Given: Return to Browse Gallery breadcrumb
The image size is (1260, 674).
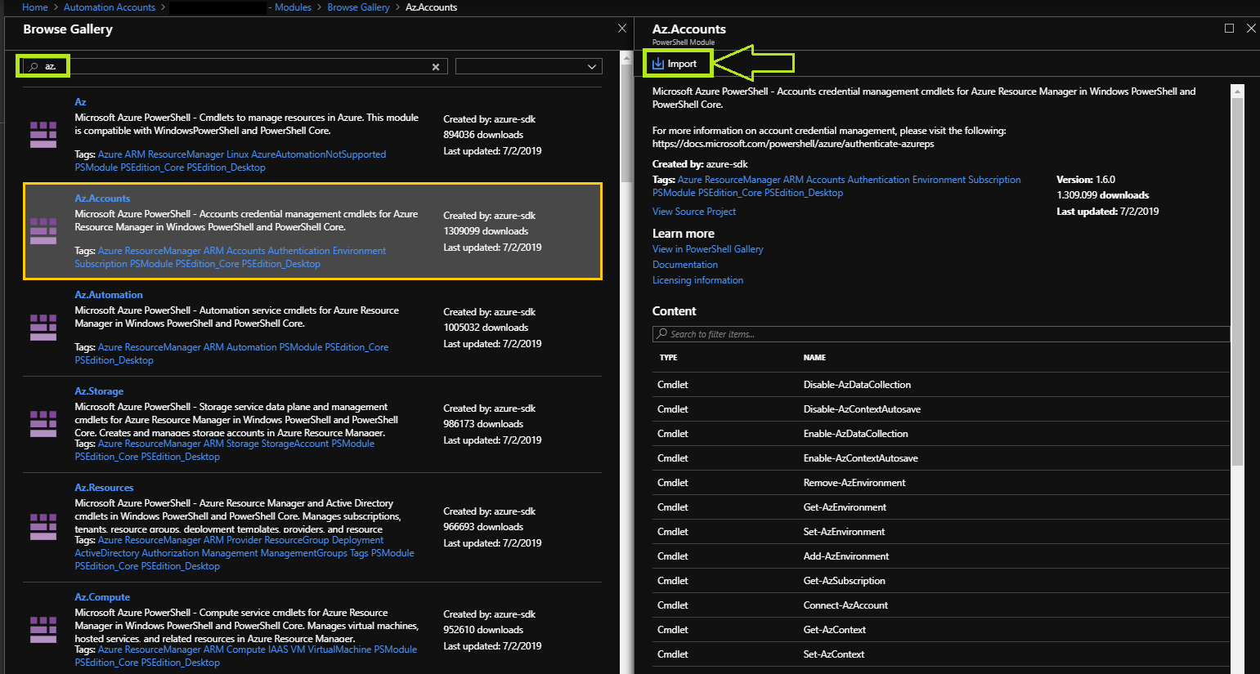Looking at the screenshot, I should pyautogui.click(x=358, y=7).
